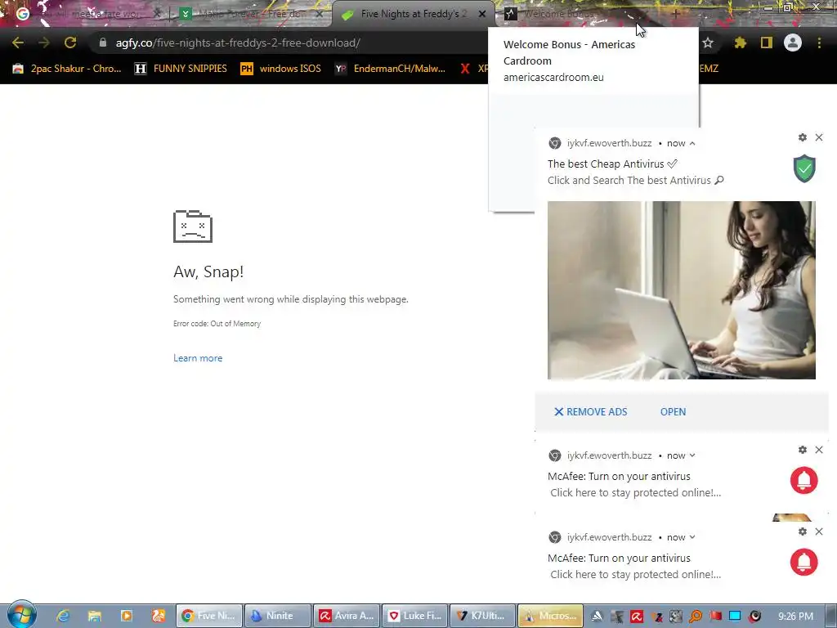The height and width of the screenshot is (628, 837).
Task: Go back using the browser back arrow
Action: point(18,43)
